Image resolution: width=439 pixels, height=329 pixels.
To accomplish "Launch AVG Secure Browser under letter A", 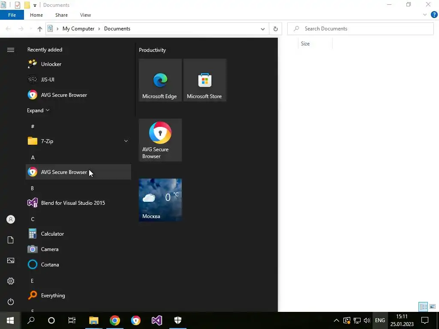I will (78, 172).
